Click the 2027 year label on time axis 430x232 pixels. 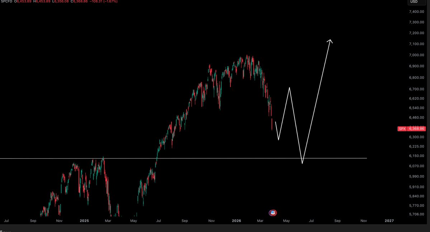pyautogui.click(x=389, y=221)
